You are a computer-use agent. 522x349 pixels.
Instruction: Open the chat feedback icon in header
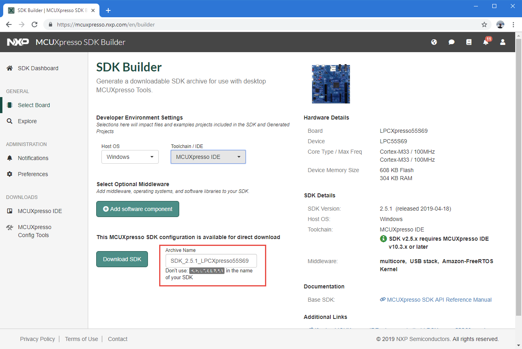point(451,42)
